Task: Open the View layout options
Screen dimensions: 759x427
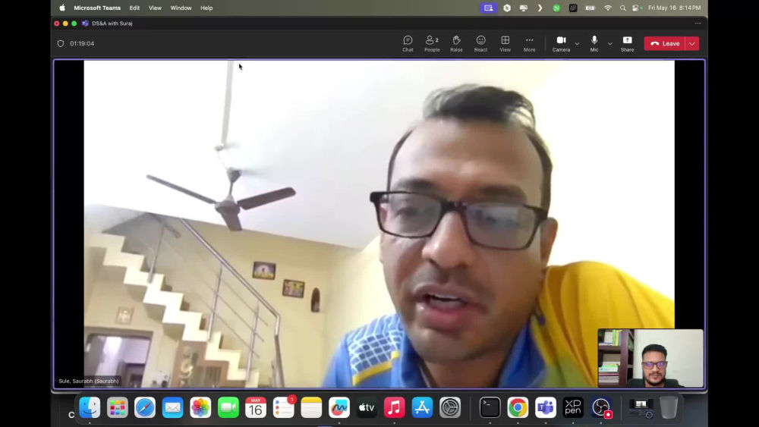Action: point(505,43)
